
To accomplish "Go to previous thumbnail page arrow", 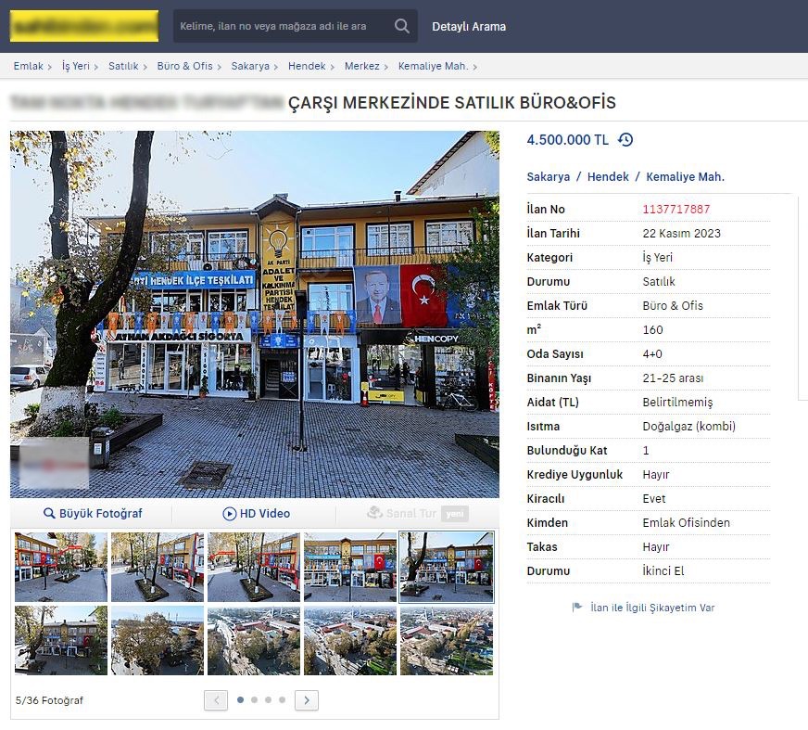I will (216, 700).
